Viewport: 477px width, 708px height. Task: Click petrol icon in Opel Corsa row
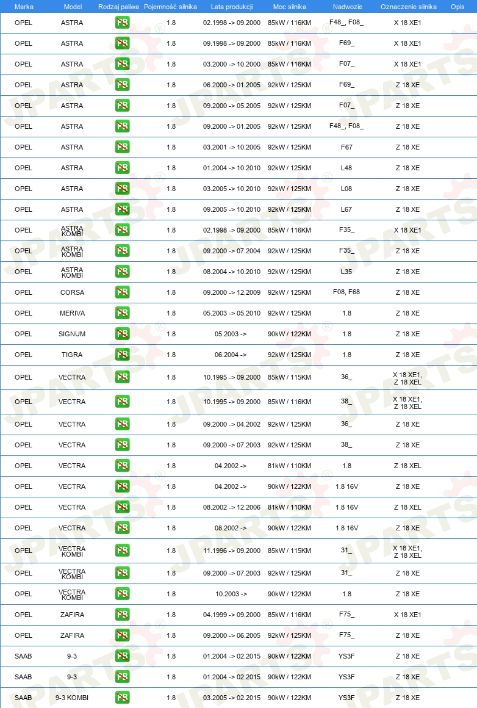(x=122, y=292)
